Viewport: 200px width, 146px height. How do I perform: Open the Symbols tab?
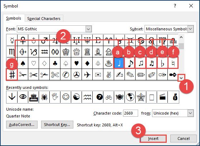14,18
